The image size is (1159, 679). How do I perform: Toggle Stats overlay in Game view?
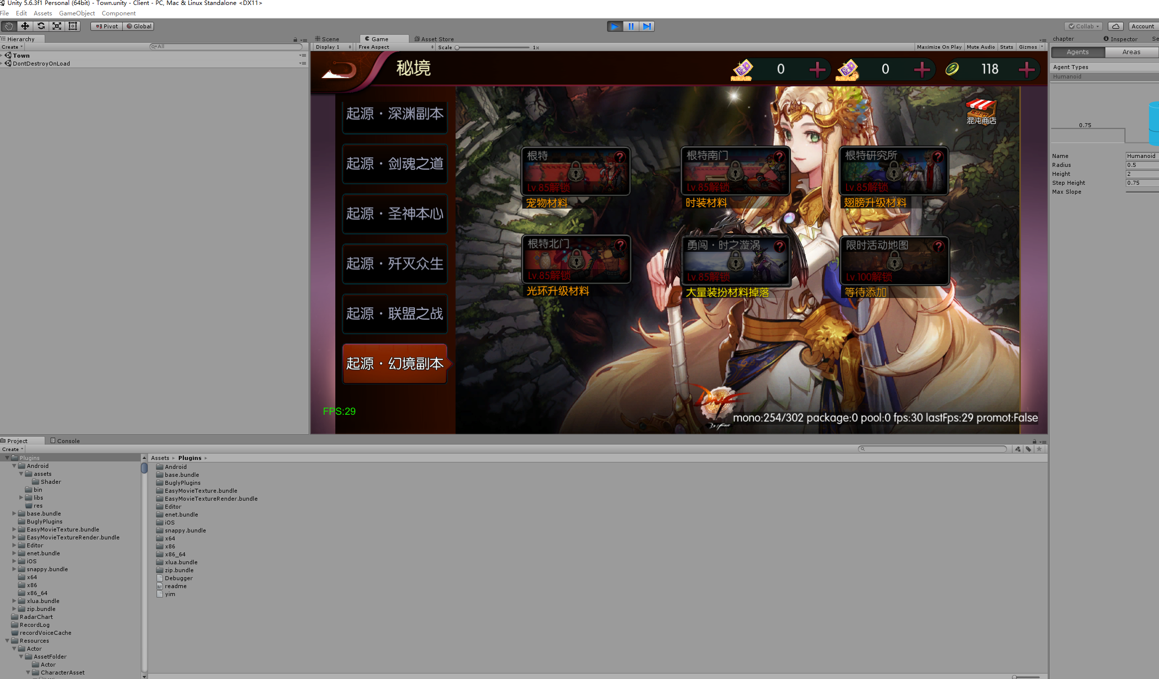tap(1006, 47)
